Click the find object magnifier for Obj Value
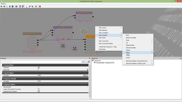 coord(86,76)
